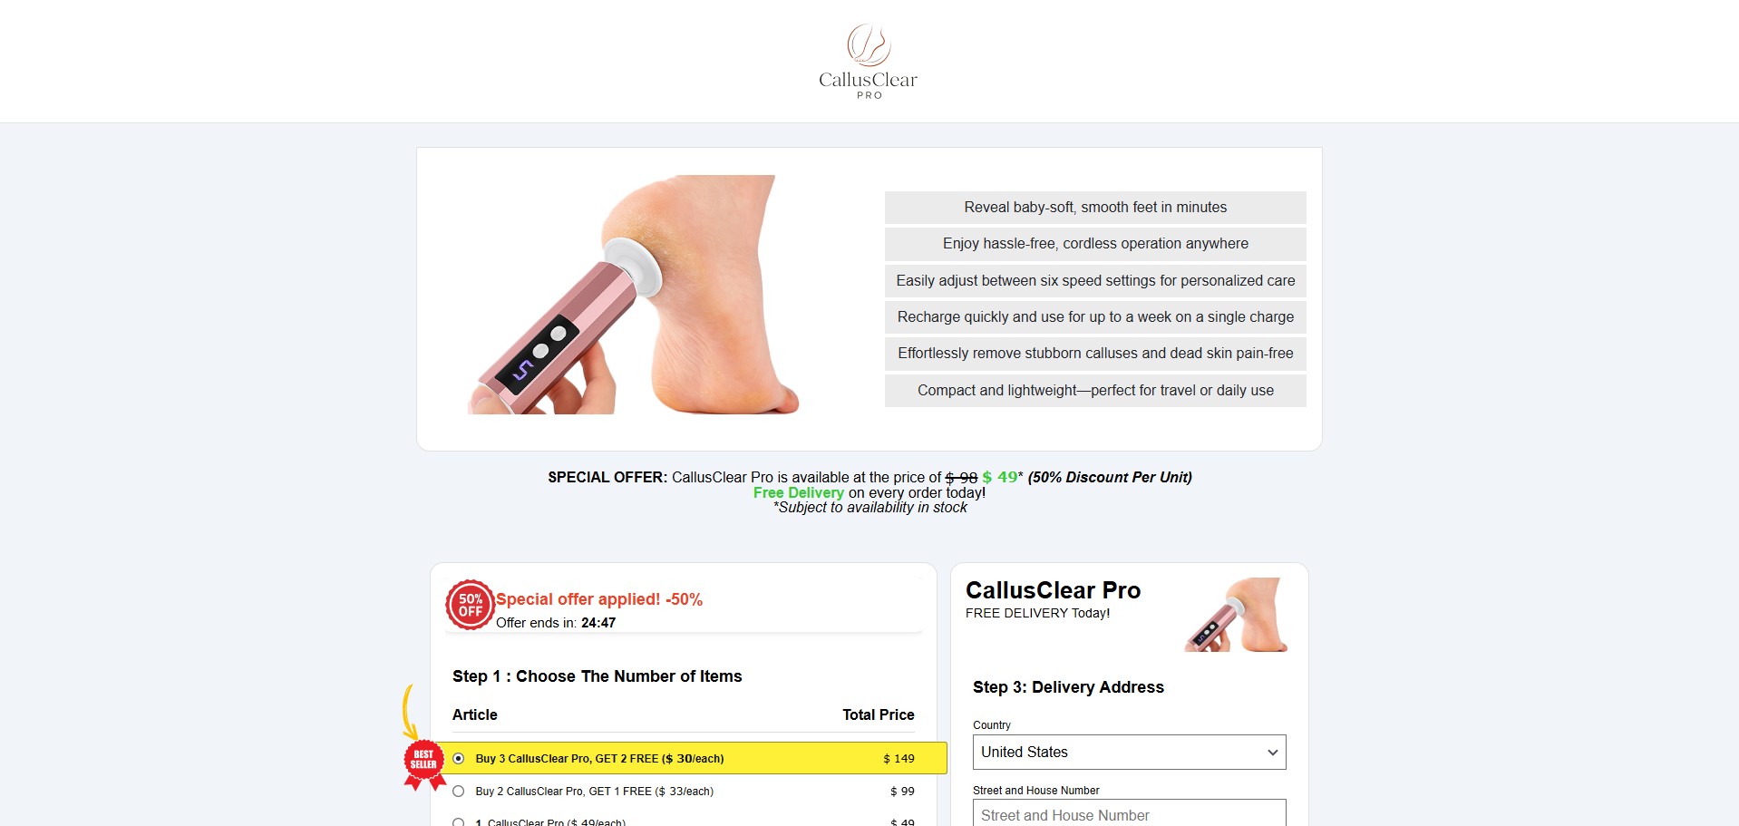
Task: Click the offer countdown timer
Action: point(598,623)
